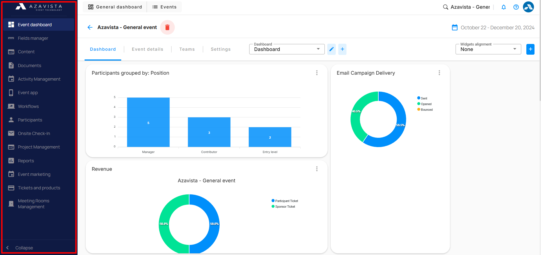Click the Workflows icon
Viewport: 541px width, 255px height.
[x=11, y=106]
